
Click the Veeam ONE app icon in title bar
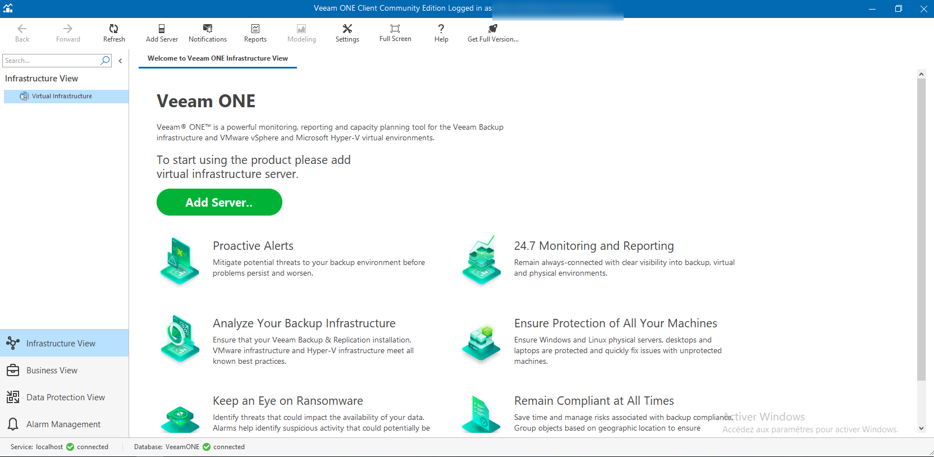click(x=8, y=8)
